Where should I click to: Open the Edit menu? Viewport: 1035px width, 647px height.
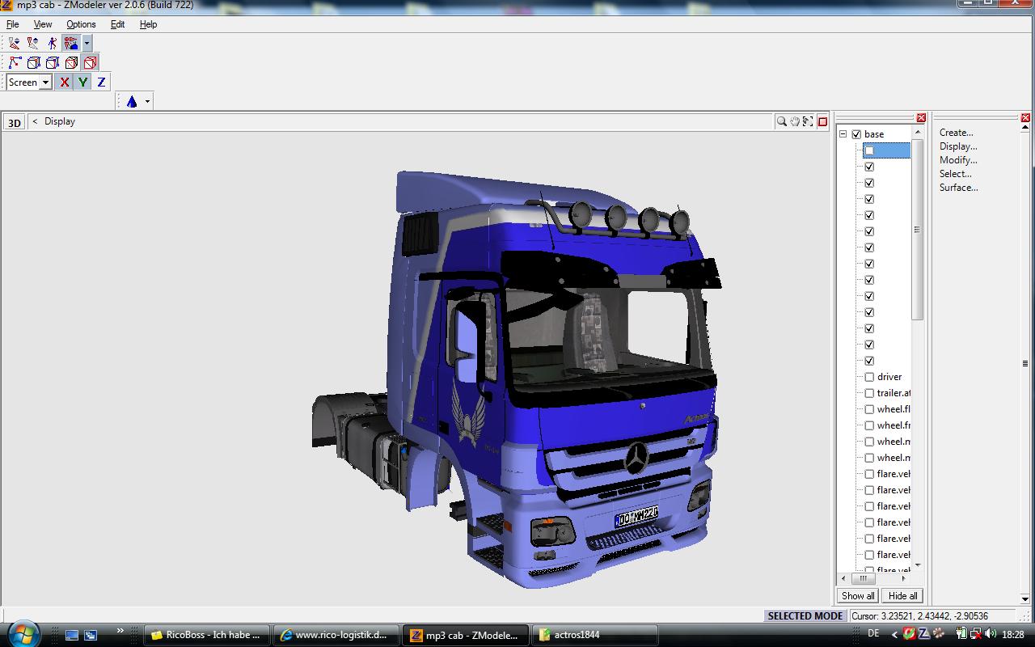117,24
